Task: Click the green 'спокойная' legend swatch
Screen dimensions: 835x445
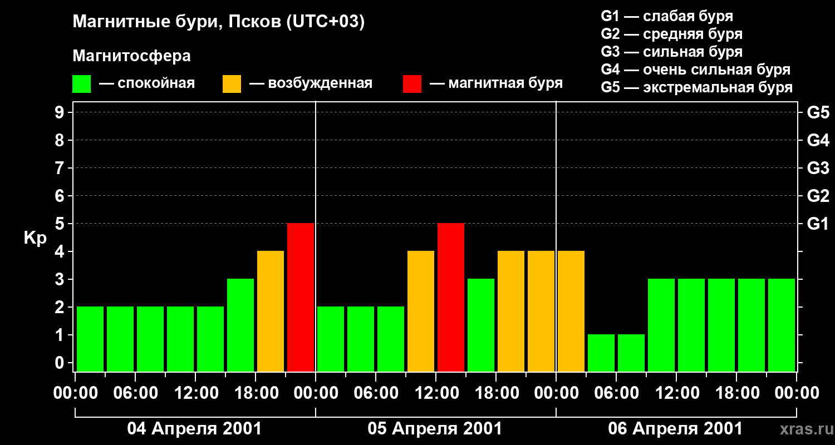Action: click(81, 84)
